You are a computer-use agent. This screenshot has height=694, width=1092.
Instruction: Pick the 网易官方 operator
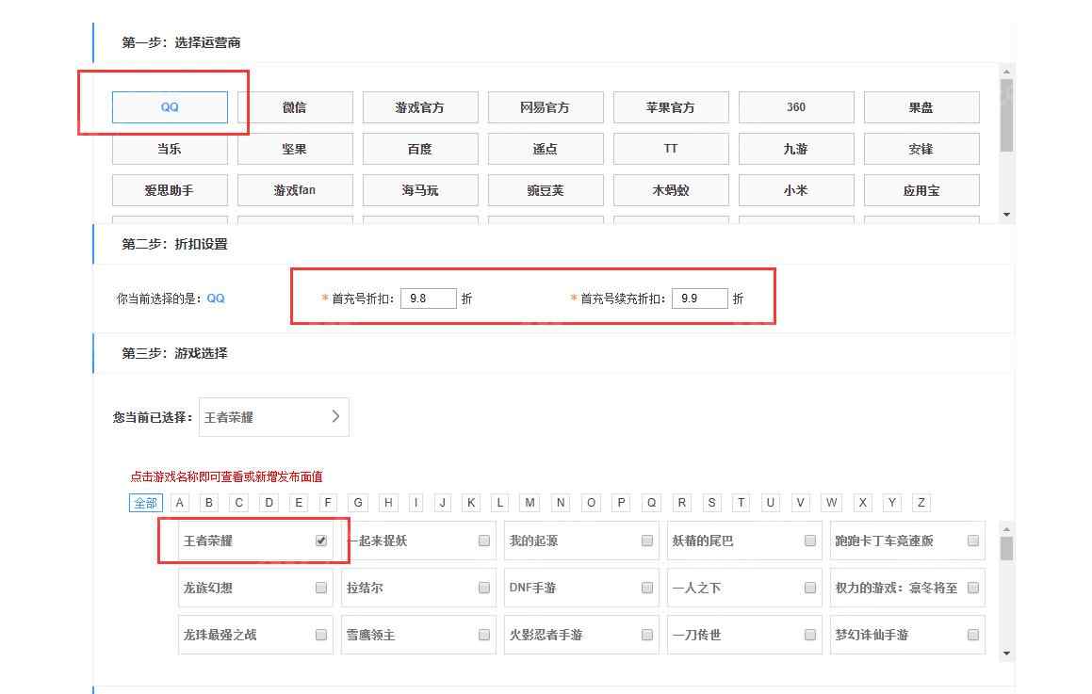pyautogui.click(x=546, y=107)
